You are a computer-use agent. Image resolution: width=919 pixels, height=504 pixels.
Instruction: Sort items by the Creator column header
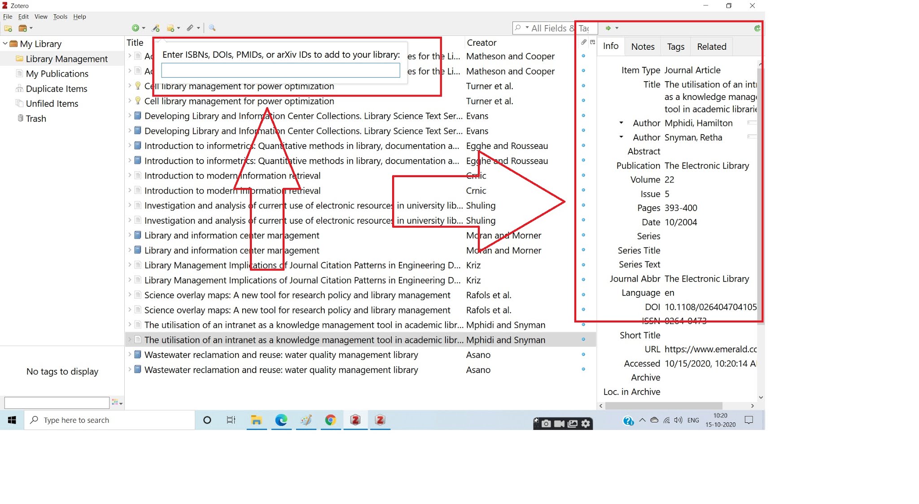[x=481, y=43]
